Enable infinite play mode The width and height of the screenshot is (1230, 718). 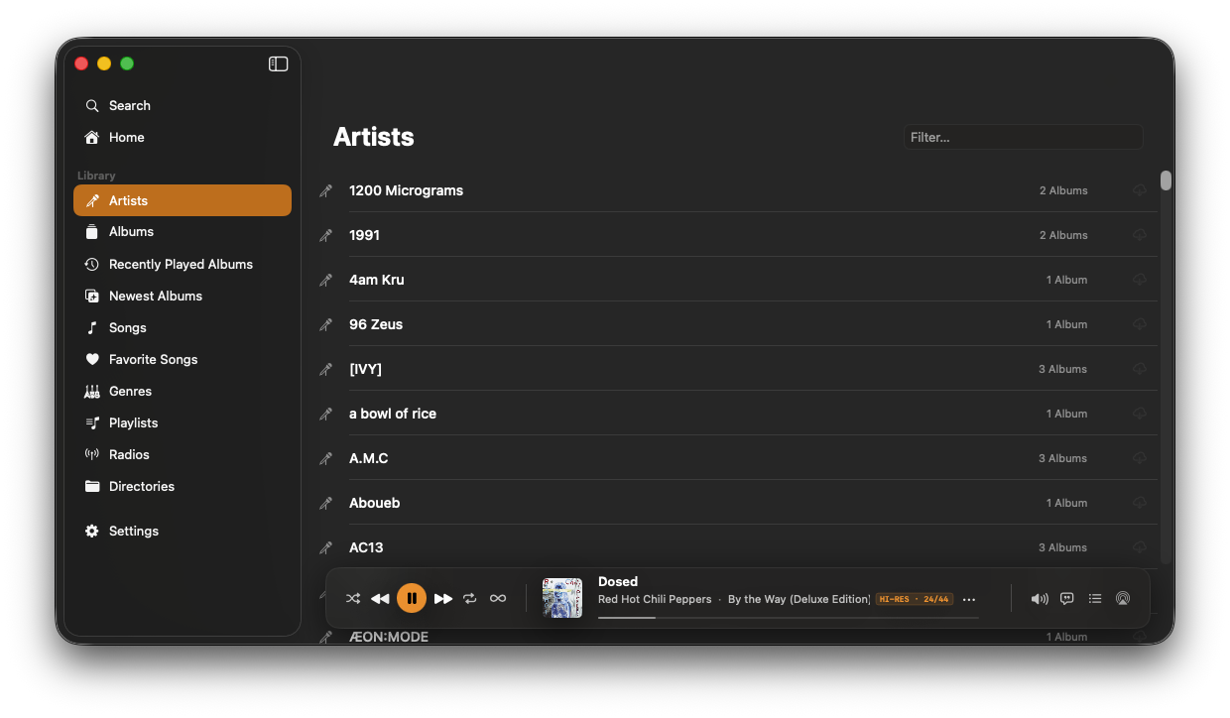pyautogui.click(x=498, y=598)
